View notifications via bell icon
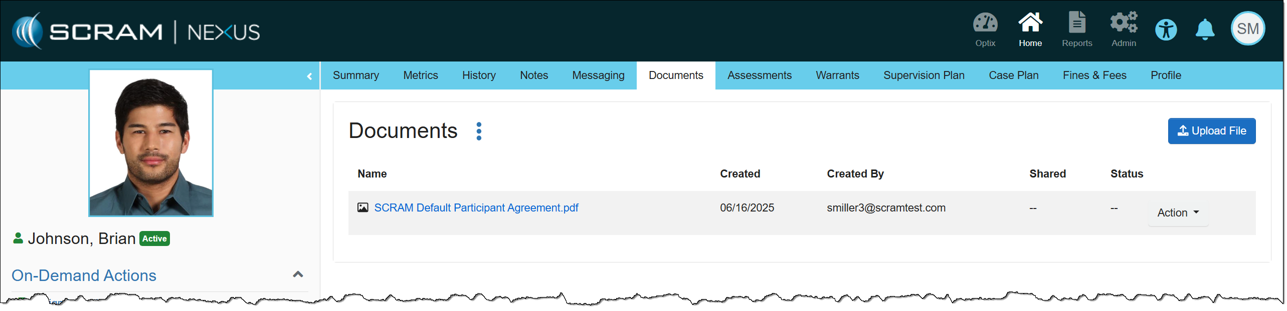Image resolution: width=1287 pixels, height=311 pixels. [x=1205, y=30]
